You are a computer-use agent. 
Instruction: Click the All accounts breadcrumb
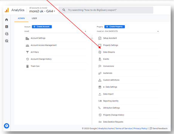point(34,8)
